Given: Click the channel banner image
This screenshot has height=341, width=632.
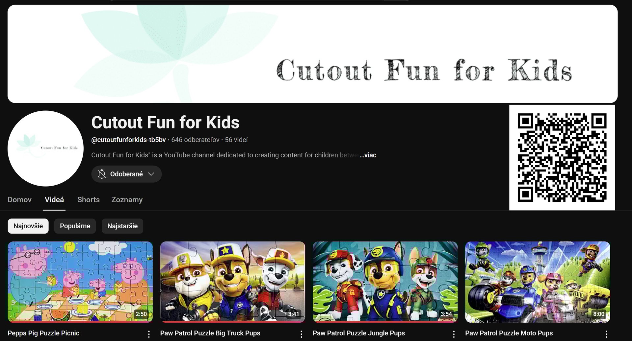Looking at the screenshot, I should point(312,54).
